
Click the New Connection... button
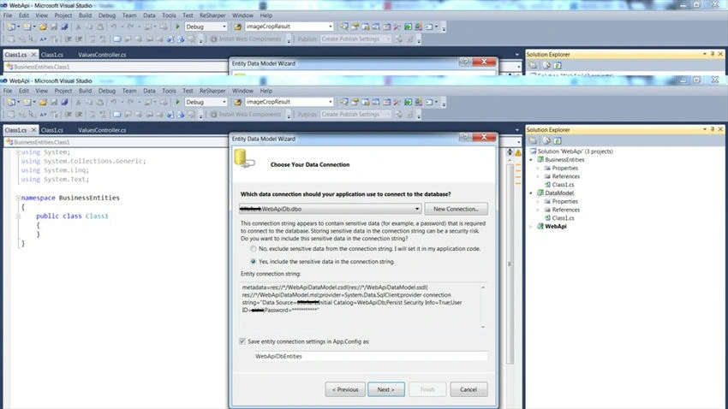click(x=456, y=209)
